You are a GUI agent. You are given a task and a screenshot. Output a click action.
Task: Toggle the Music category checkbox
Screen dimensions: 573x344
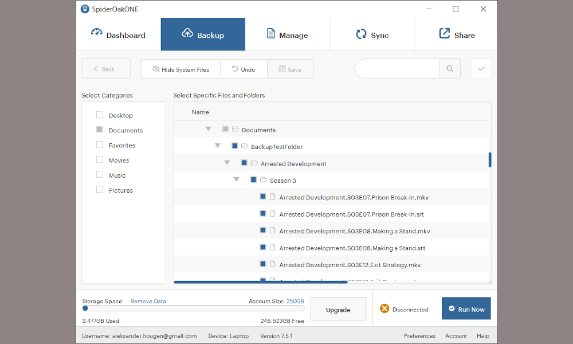coord(99,174)
